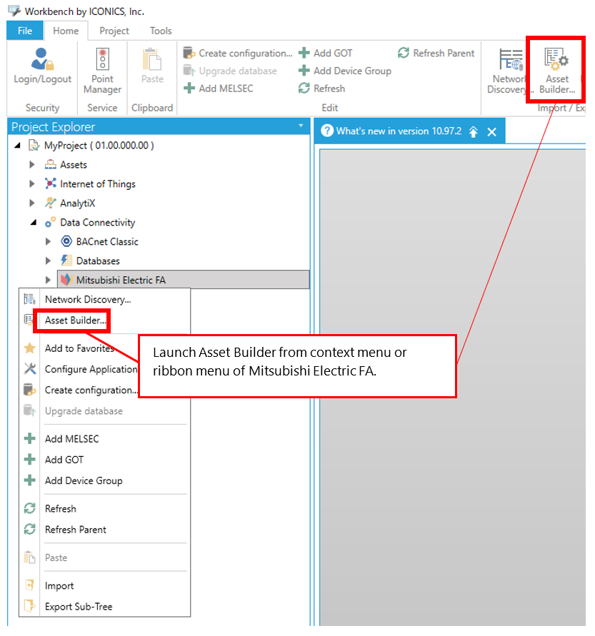Select AnalytiX in the tree
Image resolution: width=595 pixels, height=636 pixels.
click(x=78, y=203)
